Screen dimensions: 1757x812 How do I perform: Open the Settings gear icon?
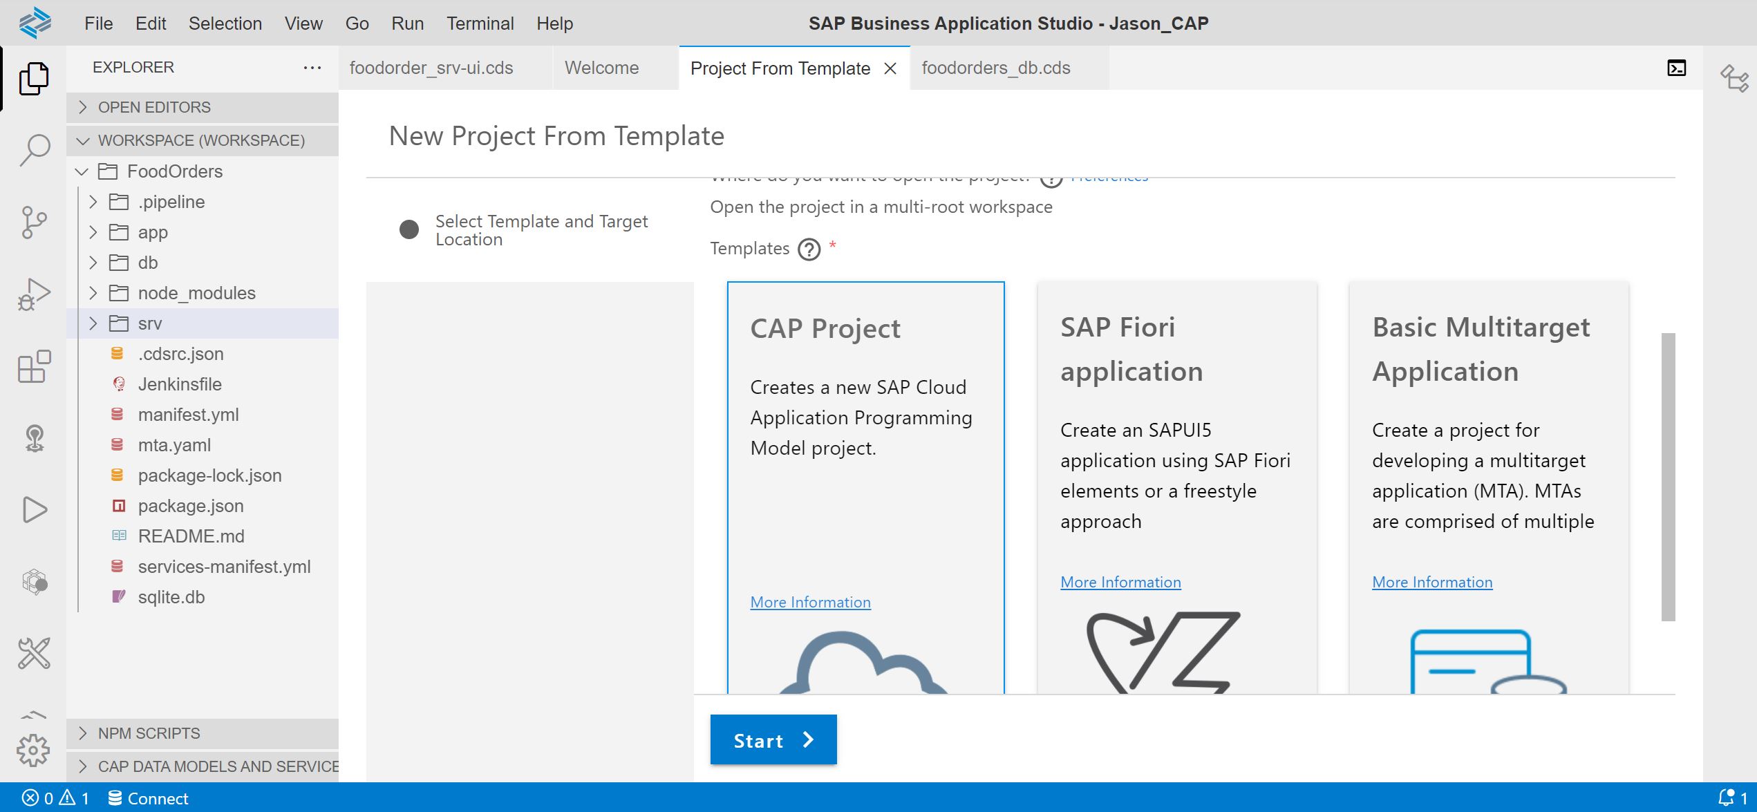coord(34,750)
